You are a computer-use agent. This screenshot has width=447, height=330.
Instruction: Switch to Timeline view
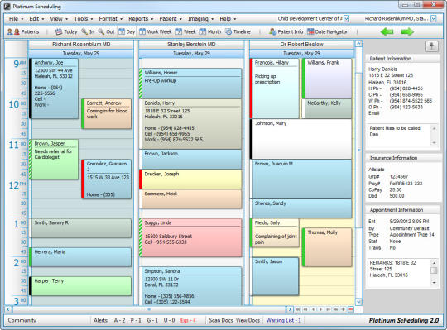[238, 31]
